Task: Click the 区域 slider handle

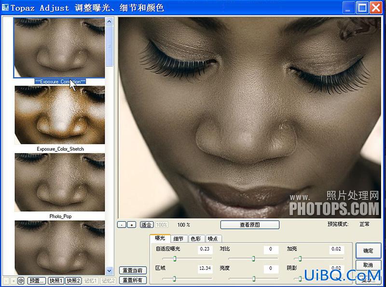Action: click(x=174, y=279)
